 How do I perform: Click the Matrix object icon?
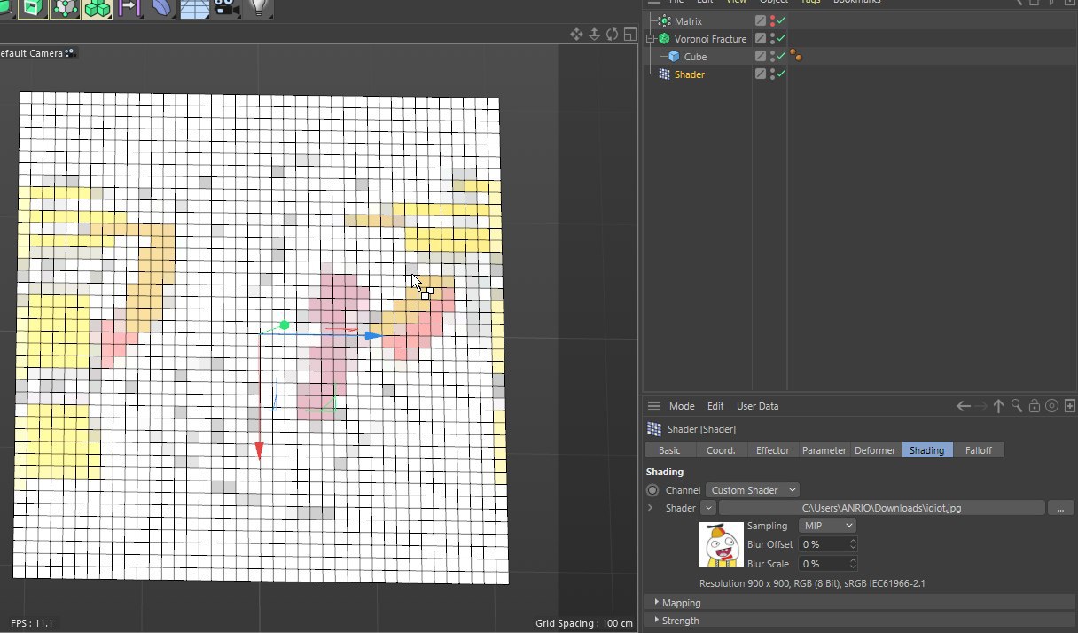coord(664,20)
